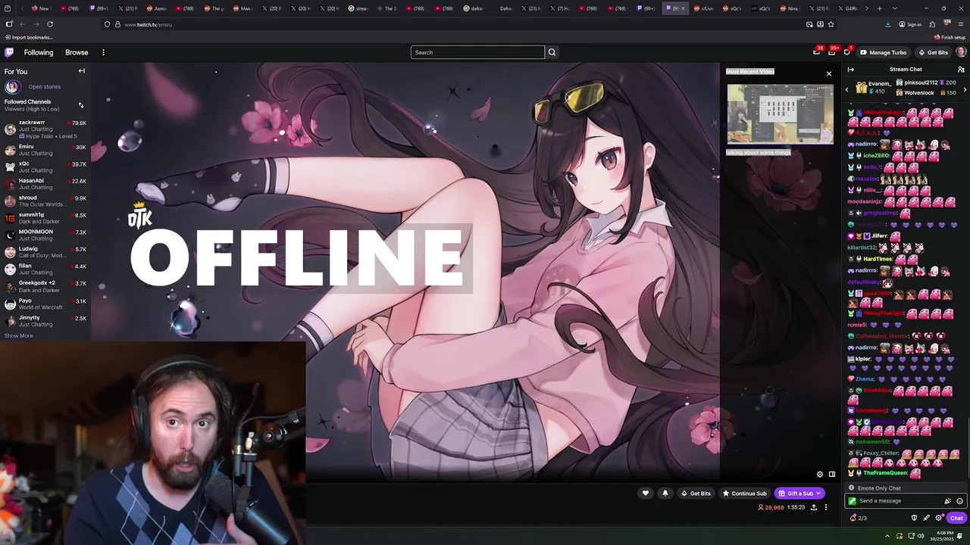Click Import bookmarks link
The width and height of the screenshot is (970, 545).
point(29,37)
